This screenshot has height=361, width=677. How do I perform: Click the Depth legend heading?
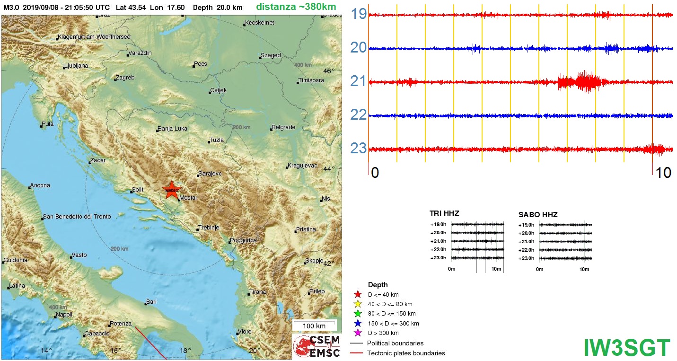pos(378,285)
